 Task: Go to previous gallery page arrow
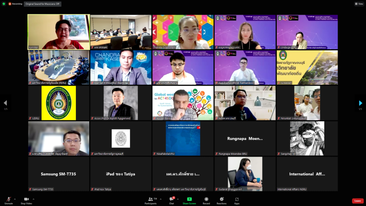pos(5,103)
